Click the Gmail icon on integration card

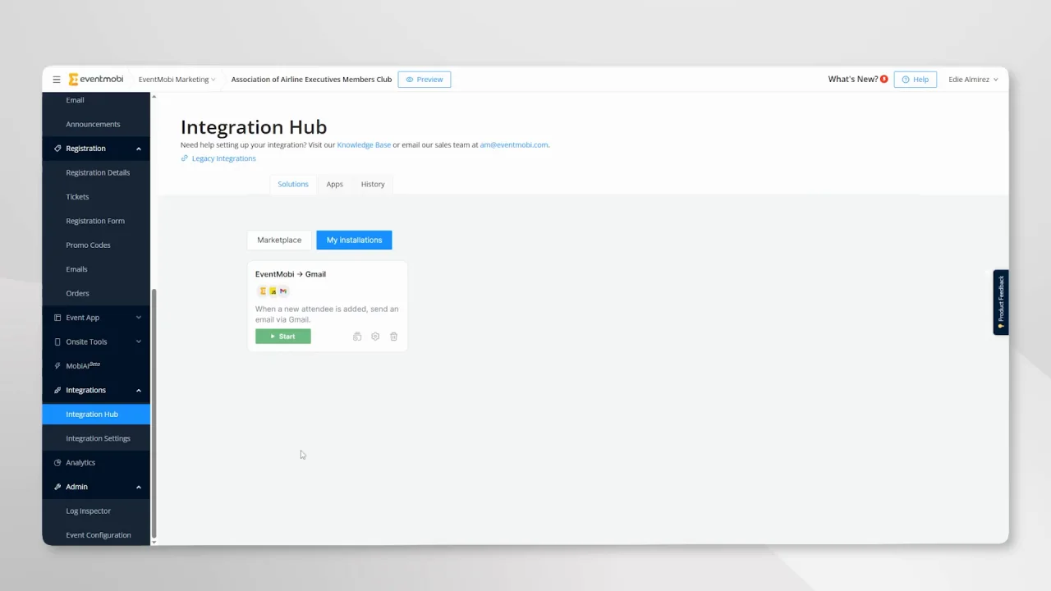pyautogui.click(x=283, y=291)
